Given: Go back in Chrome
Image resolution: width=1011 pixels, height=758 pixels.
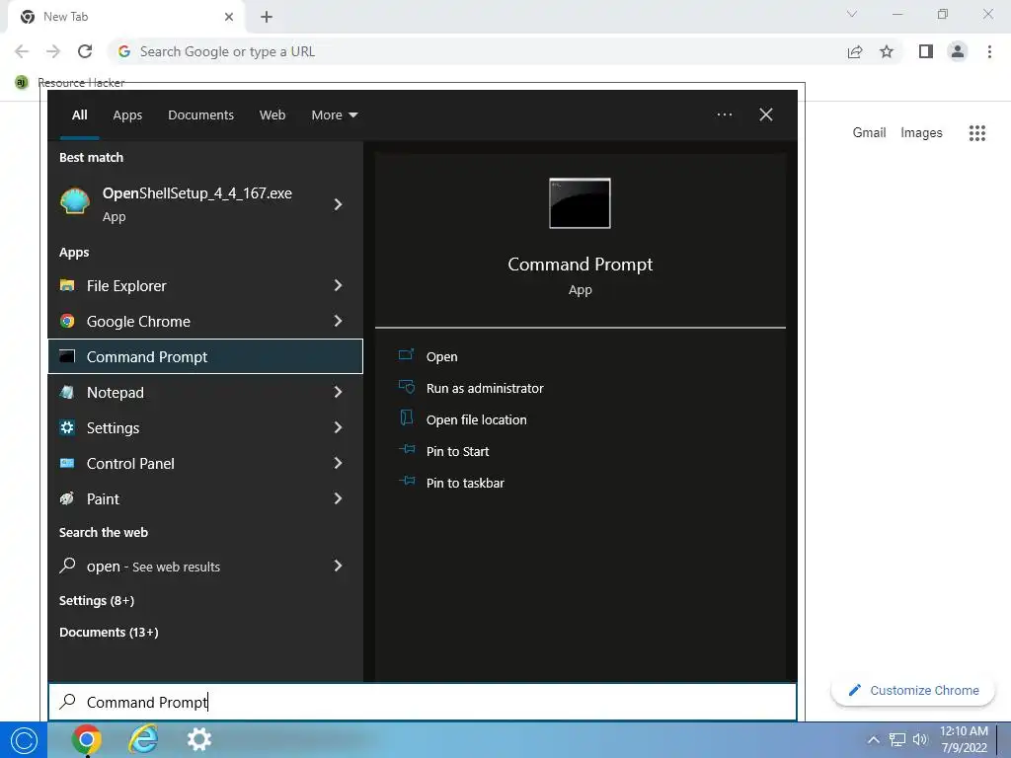Looking at the screenshot, I should (x=22, y=51).
